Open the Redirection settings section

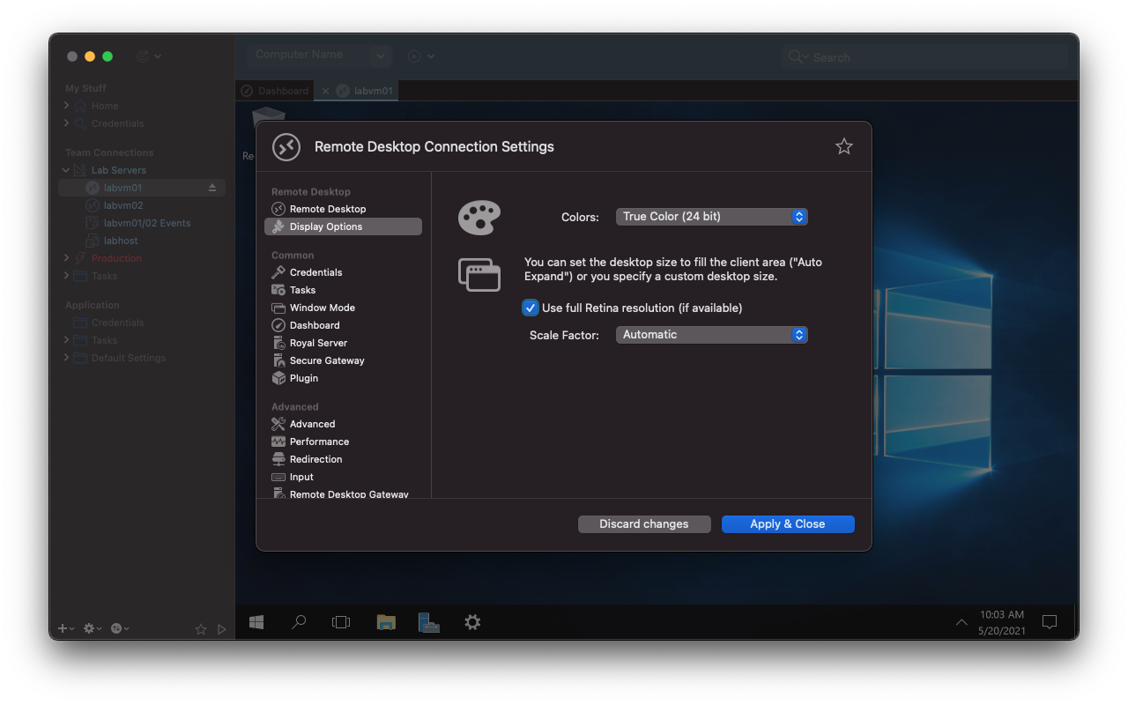click(315, 459)
